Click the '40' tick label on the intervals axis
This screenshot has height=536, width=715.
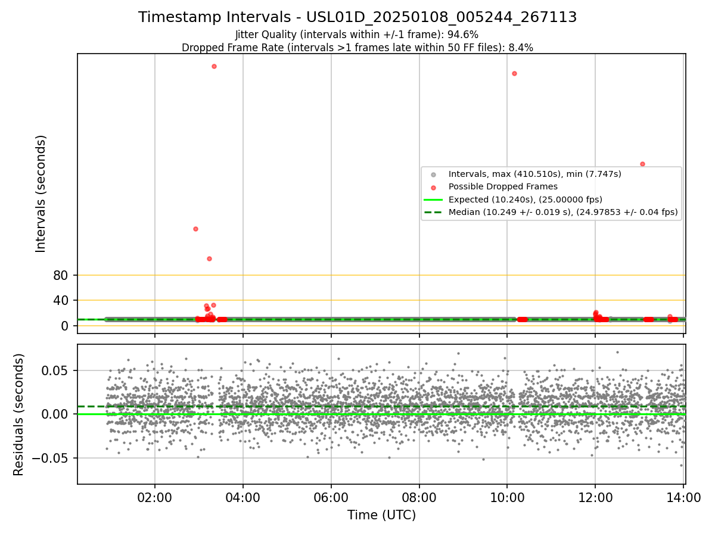(x=61, y=300)
